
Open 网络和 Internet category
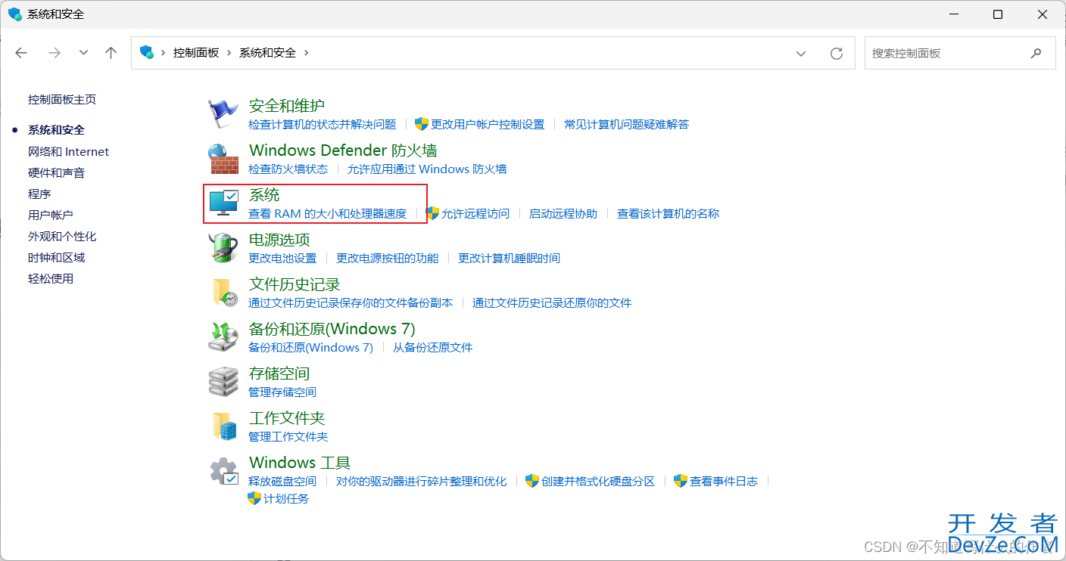click(x=68, y=151)
